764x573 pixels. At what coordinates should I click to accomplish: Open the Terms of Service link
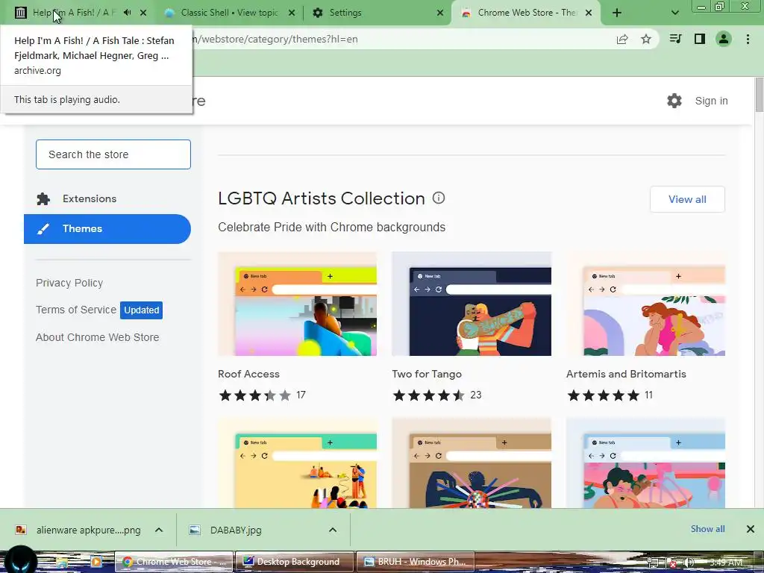click(76, 310)
